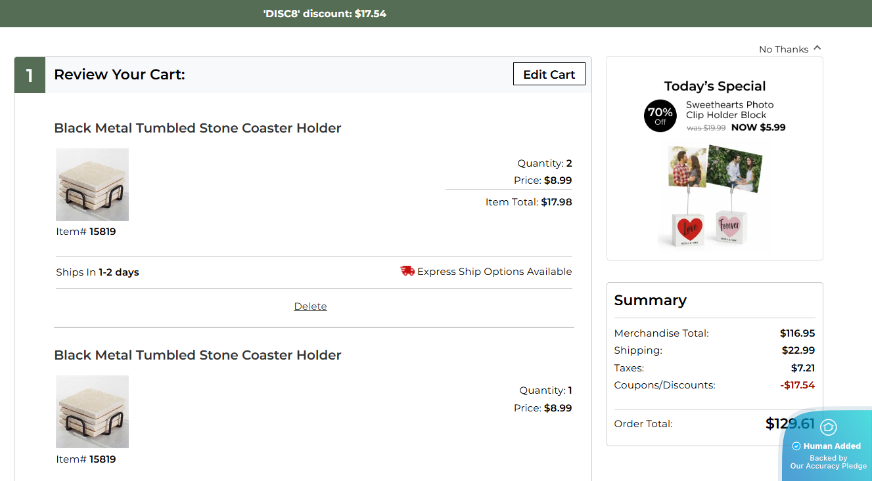Click the No Thanks text
Image resolution: width=872 pixels, height=481 pixels.
point(783,49)
